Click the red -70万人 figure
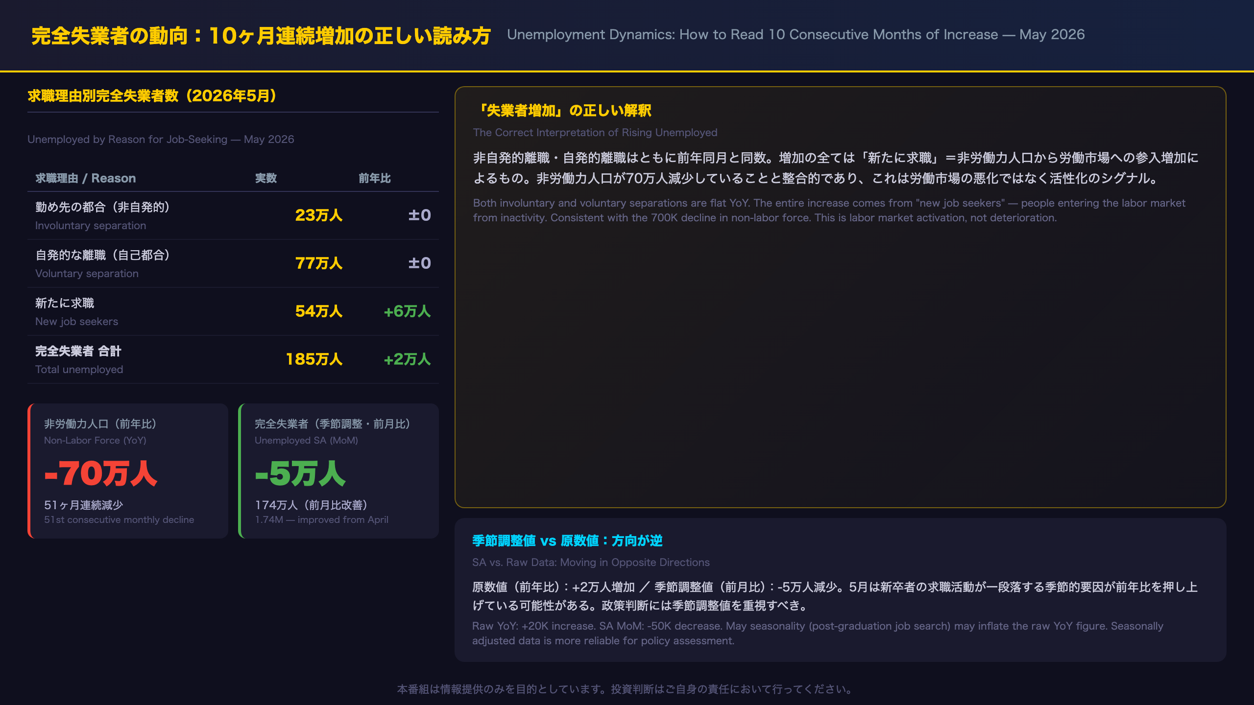 pos(100,474)
